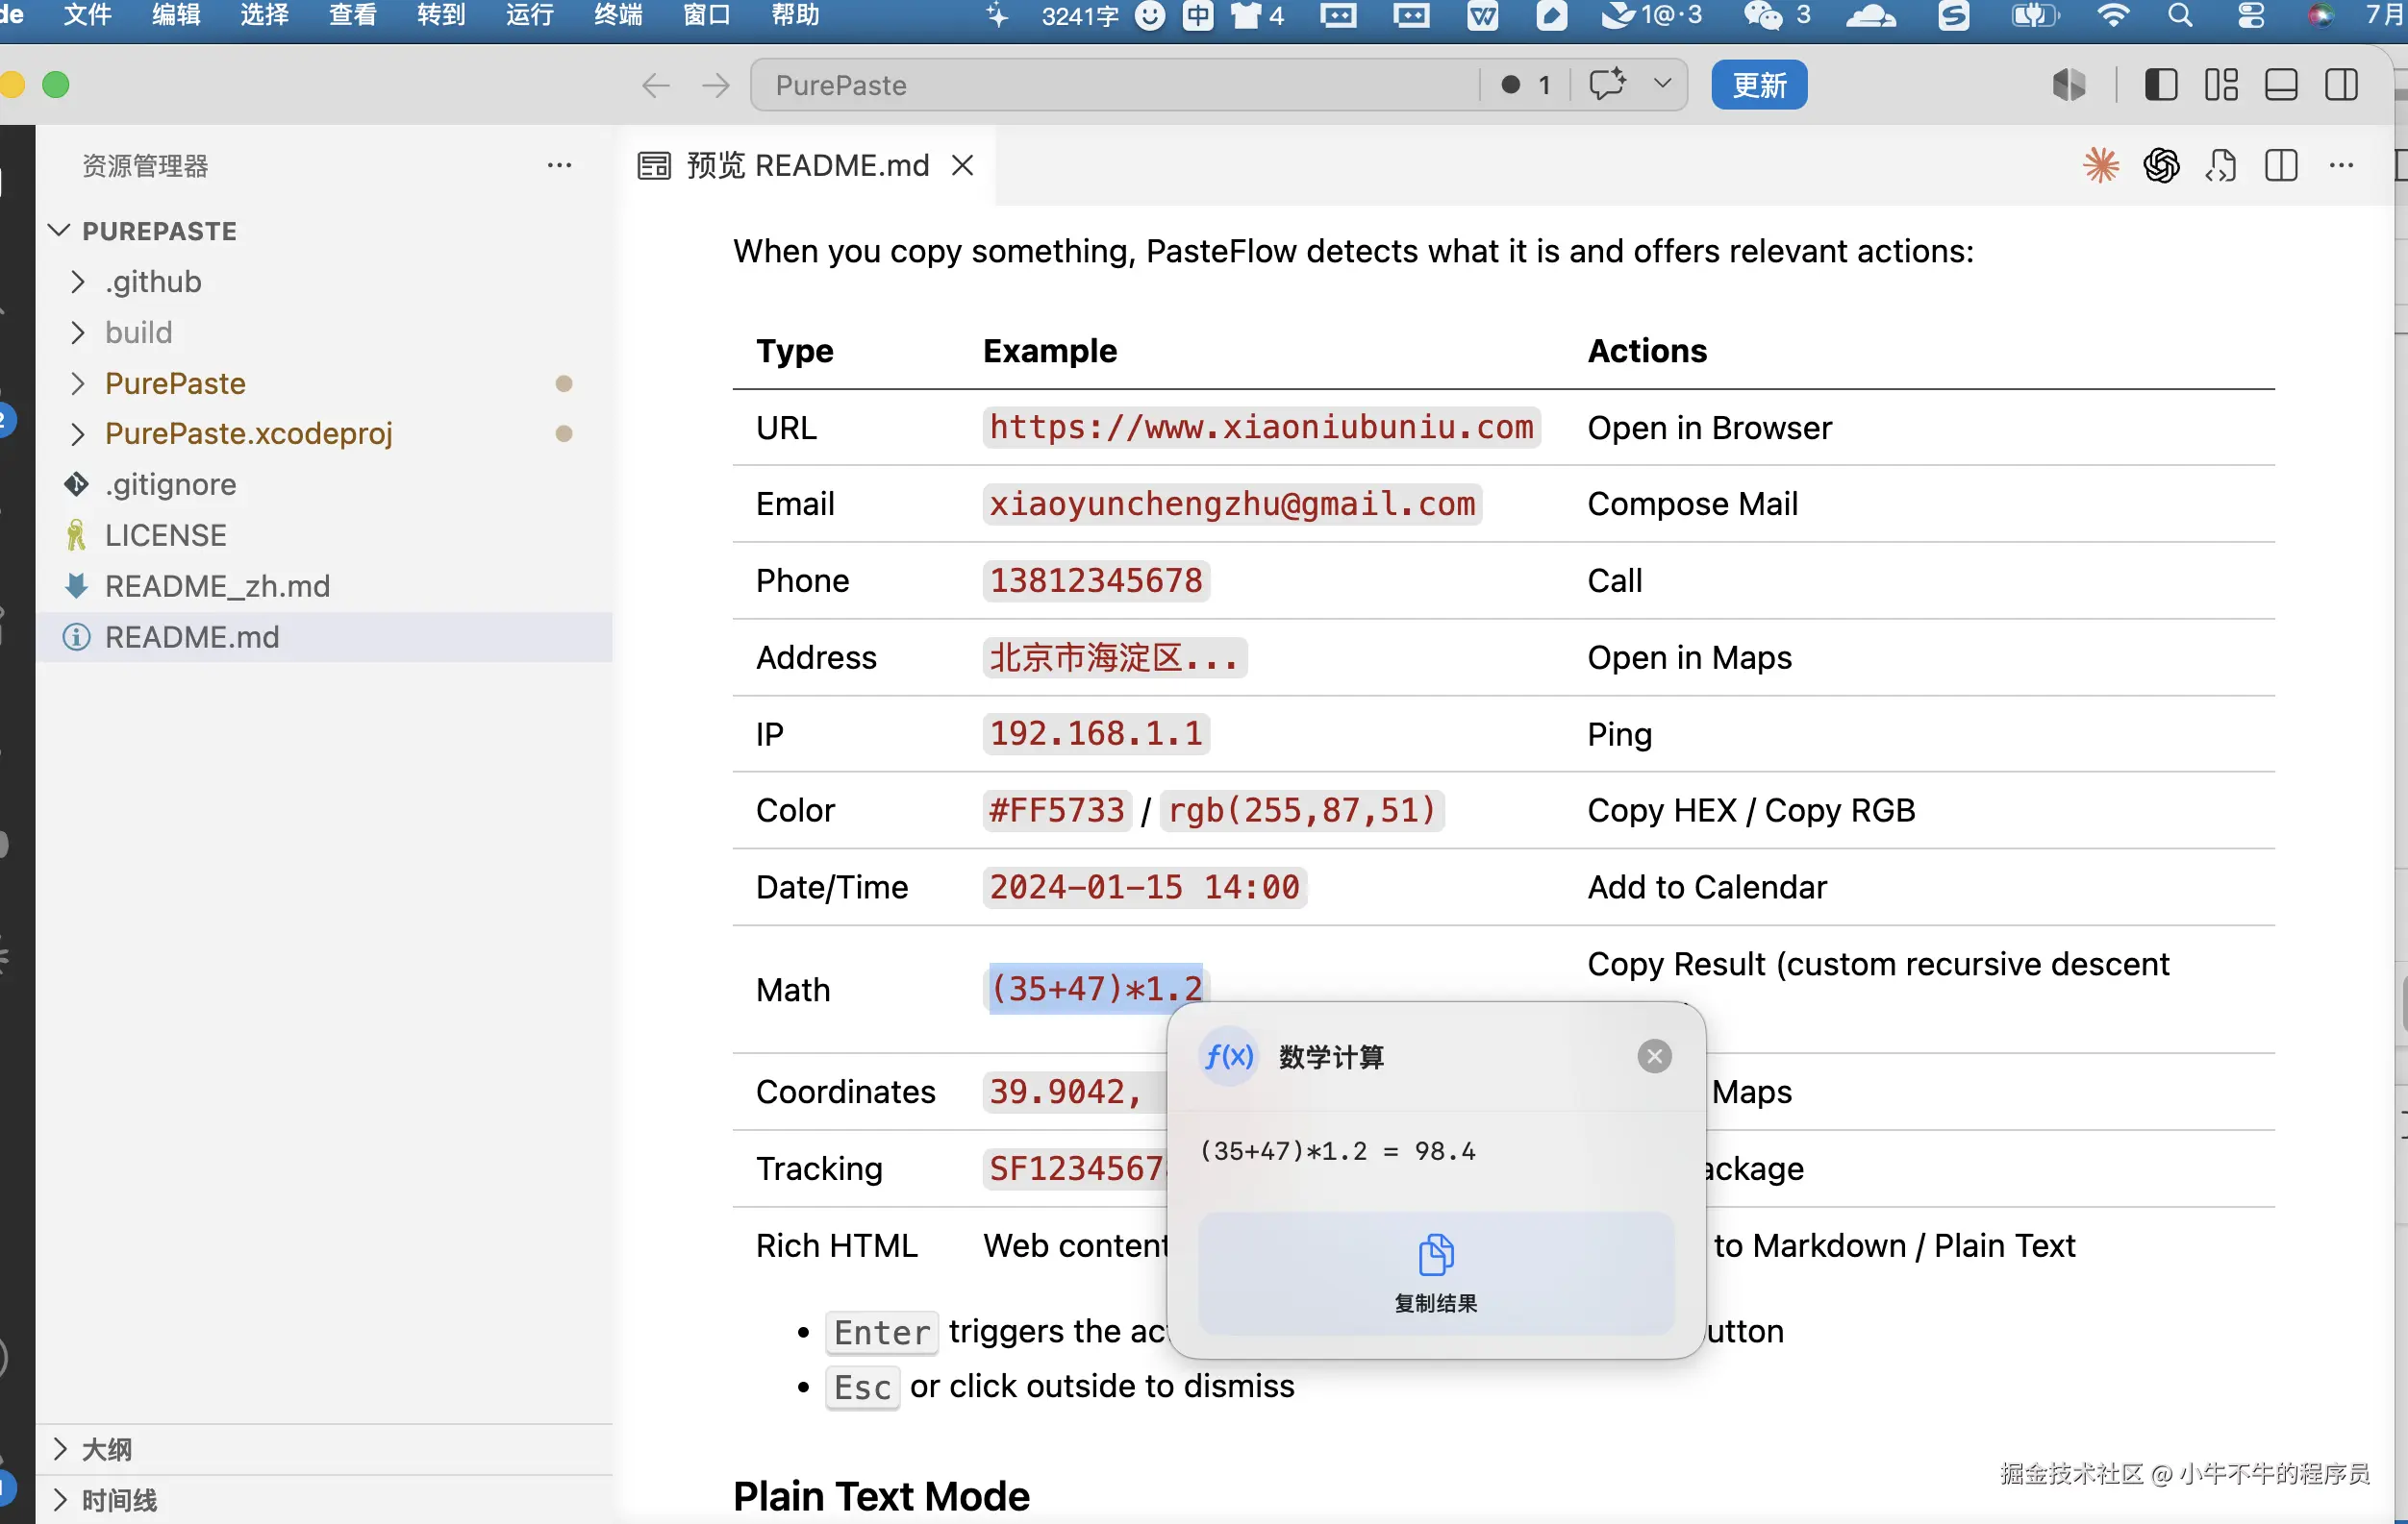Viewport: 2408px width, 1524px height.
Task: Open the chat icon in title bar
Action: pyautogui.click(x=1607, y=84)
